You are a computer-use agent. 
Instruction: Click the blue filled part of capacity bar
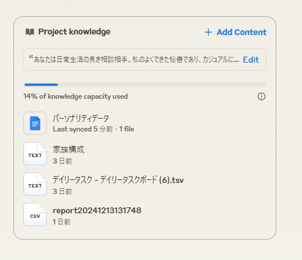click(x=41, y=85)
